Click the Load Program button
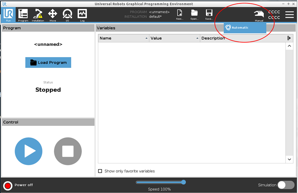298x193 pixels. point(48,62)
